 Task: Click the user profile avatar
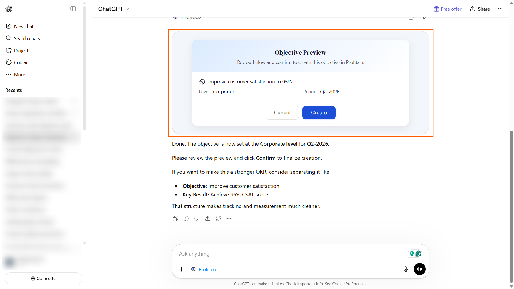[10, 262]
